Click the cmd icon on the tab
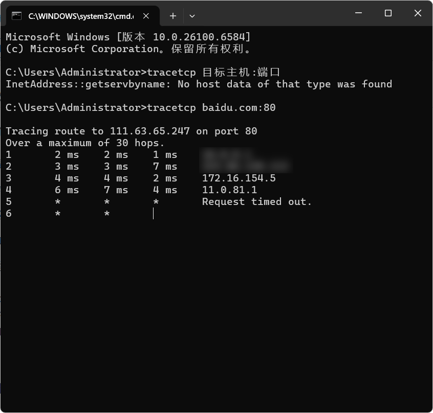This screenshot has height=413, width=433. pos(17,16)
